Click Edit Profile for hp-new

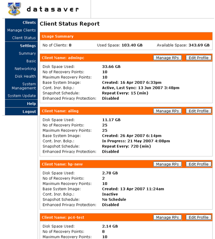pos(199,164)
